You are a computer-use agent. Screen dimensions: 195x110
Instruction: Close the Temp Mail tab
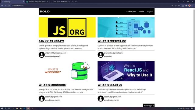coord(48,2)
